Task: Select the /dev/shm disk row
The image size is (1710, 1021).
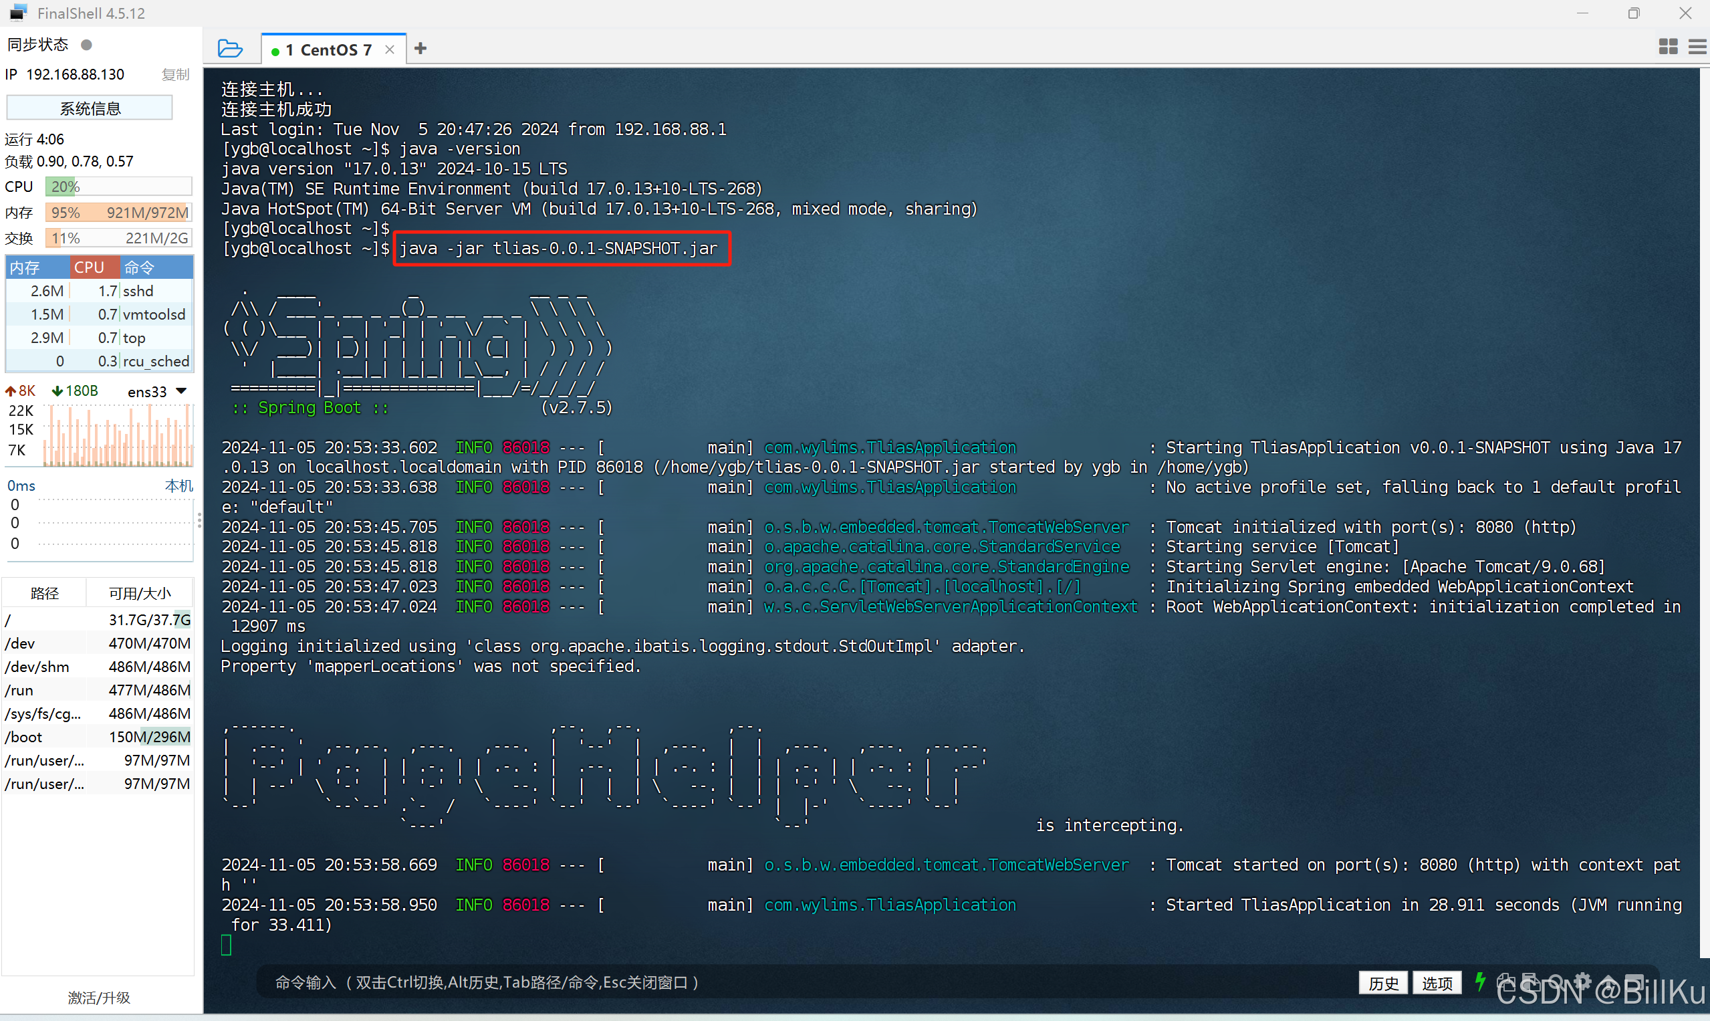Action: tap(98, 667)
